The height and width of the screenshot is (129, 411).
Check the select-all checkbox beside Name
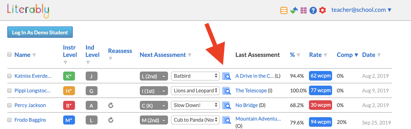pyautogui.click(x=10, y=55)
